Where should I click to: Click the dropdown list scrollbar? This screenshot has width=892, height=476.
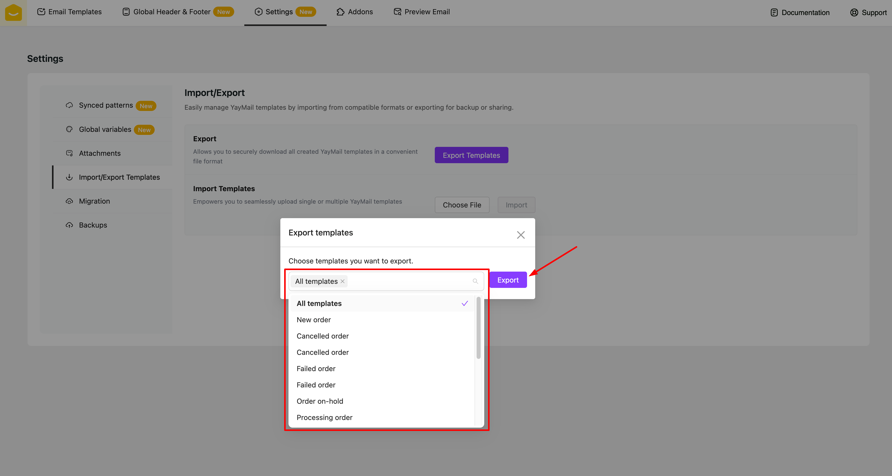pos(478,327)
